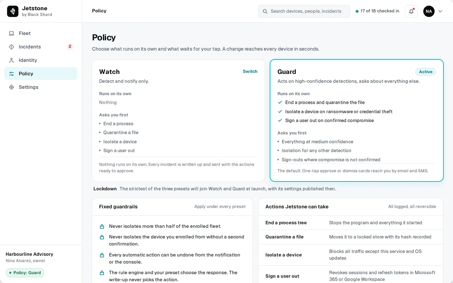Open Incidents in the sidebar
This screenshot has height=283, width=453.
coord(41,47)
